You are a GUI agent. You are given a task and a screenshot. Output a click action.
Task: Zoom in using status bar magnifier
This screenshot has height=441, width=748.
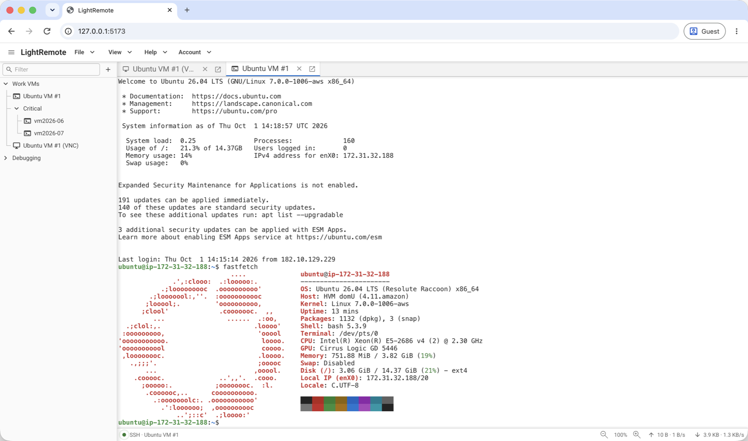(637, 434)
